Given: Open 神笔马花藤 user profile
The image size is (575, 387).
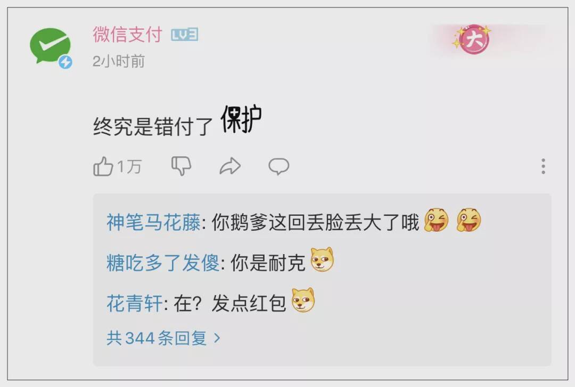Looking at the screenshot, I should coord(153,222).
